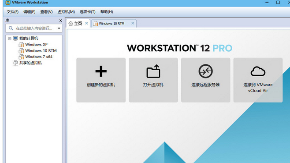Close the 库 library panel

tap(61, 21)
